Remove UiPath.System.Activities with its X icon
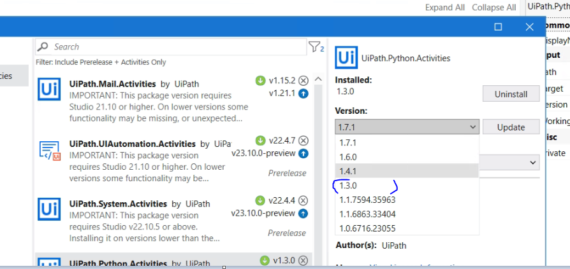Image resolution: width=570 pixels, height=269 pixels. 303,200
